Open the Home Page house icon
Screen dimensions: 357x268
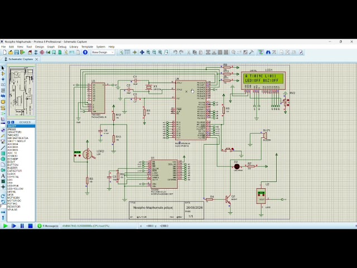pos(30,52)
